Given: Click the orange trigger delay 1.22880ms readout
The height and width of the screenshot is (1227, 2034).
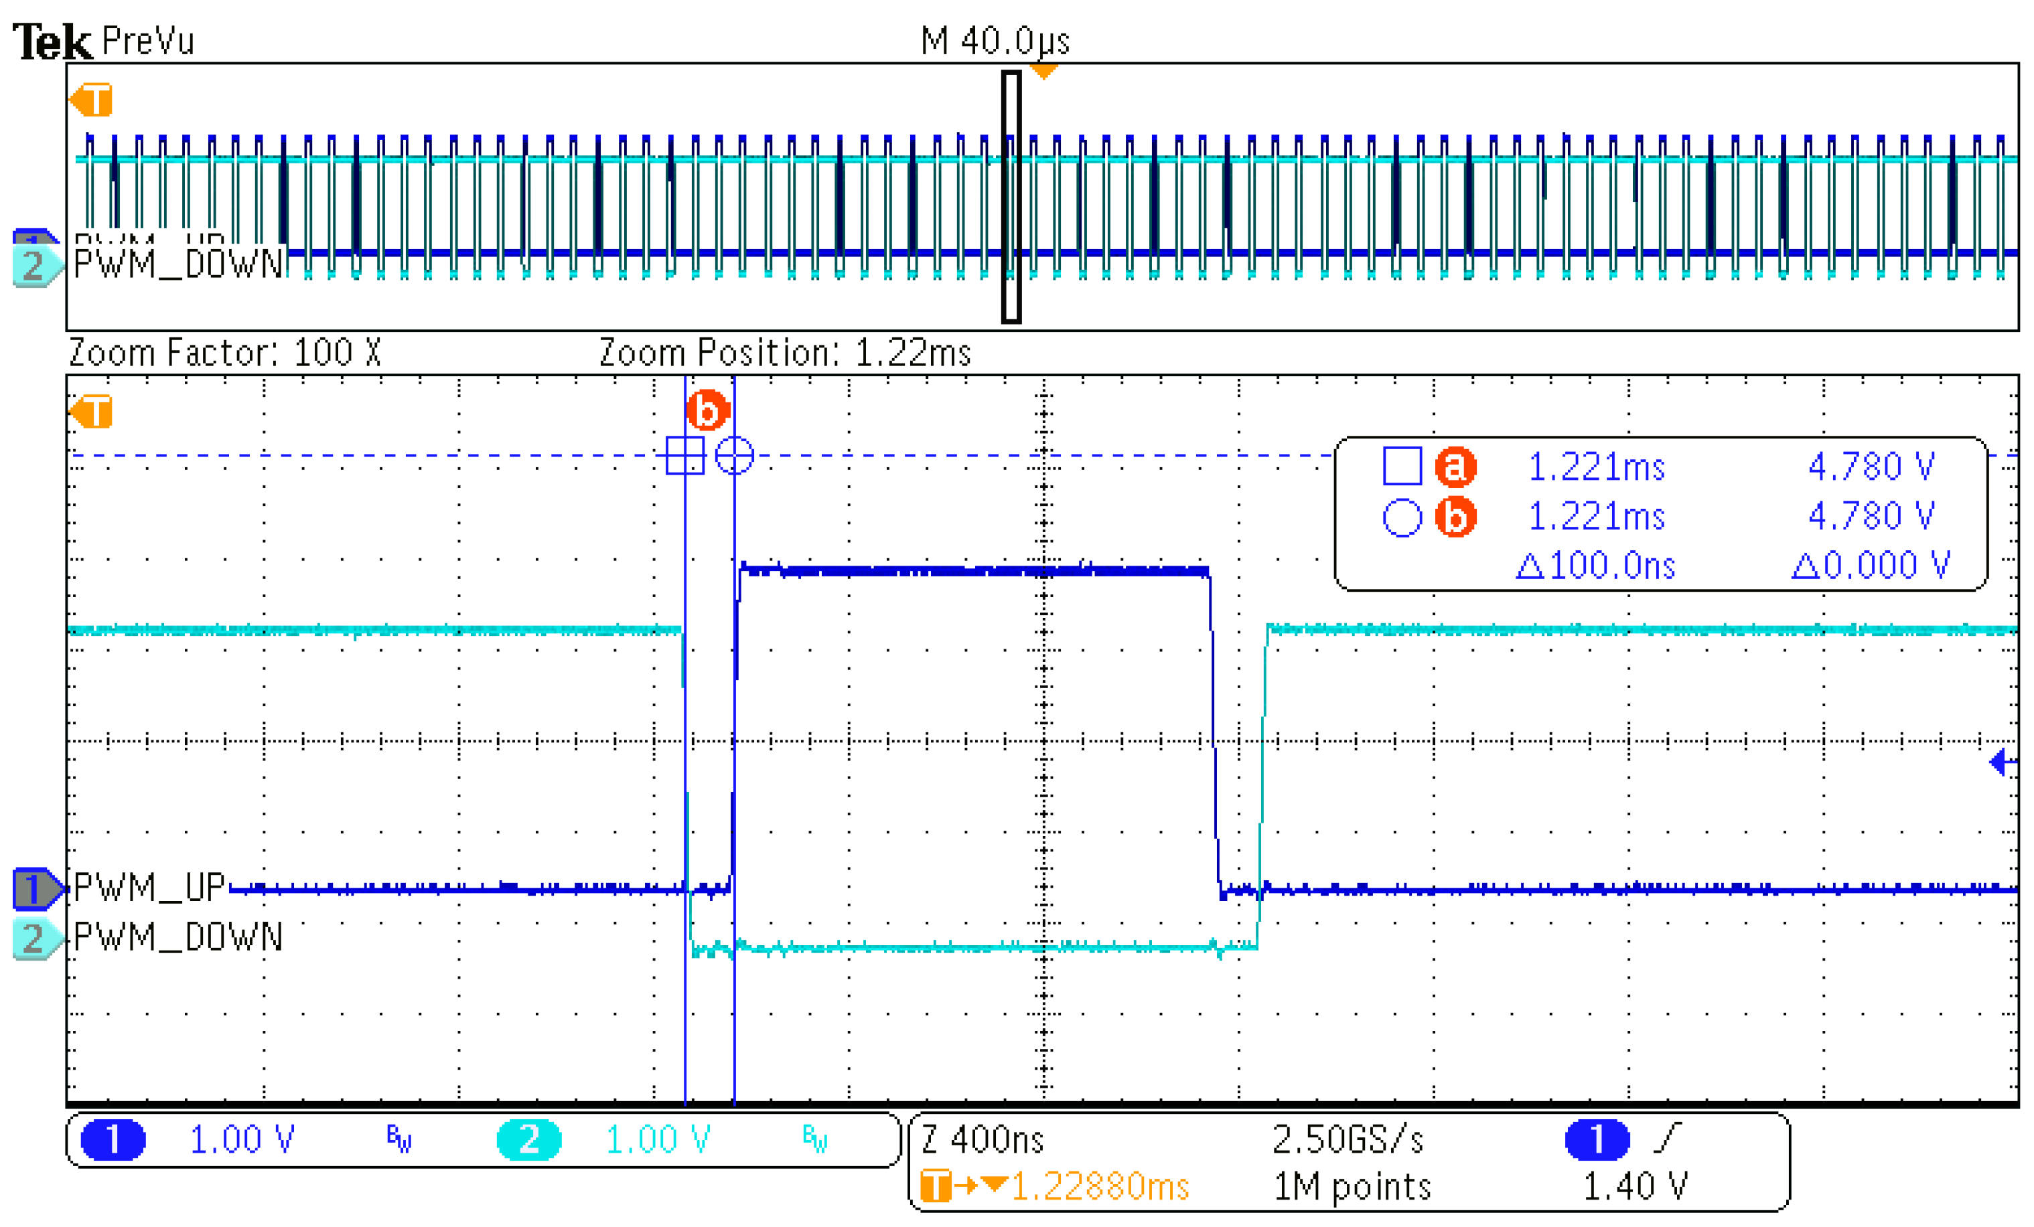Looking at the screenshot, I should pyautogui.click(x=1099, y=1187).
